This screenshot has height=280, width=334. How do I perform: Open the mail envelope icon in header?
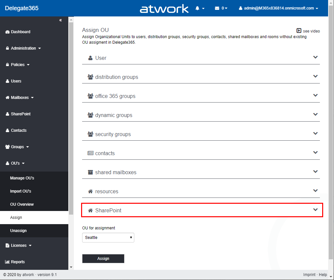(217, 8)
